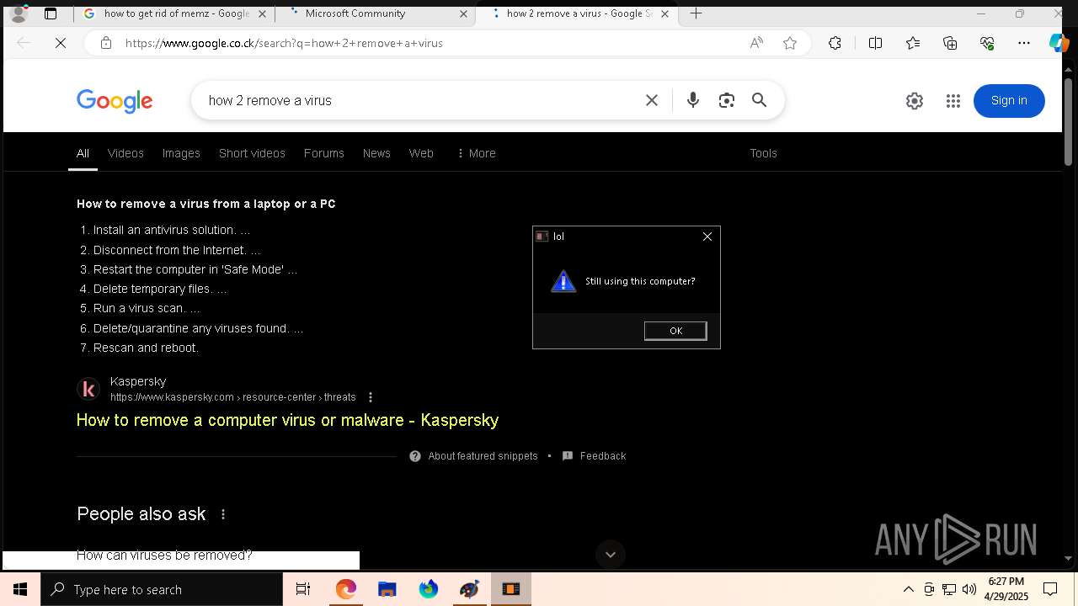Start search by voice microphone

[693, 100]
